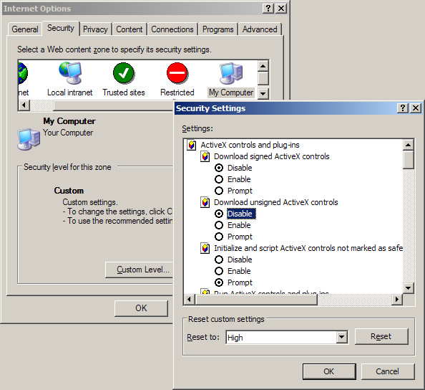
Task: Disable Initialize and script ActiveX not marked safe
Action: (x=219, y=260)
